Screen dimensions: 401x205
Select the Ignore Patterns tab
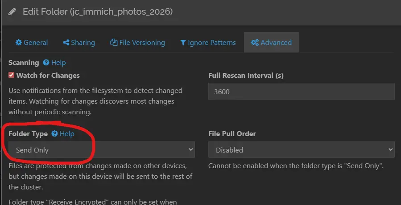[x=208, y=43]
